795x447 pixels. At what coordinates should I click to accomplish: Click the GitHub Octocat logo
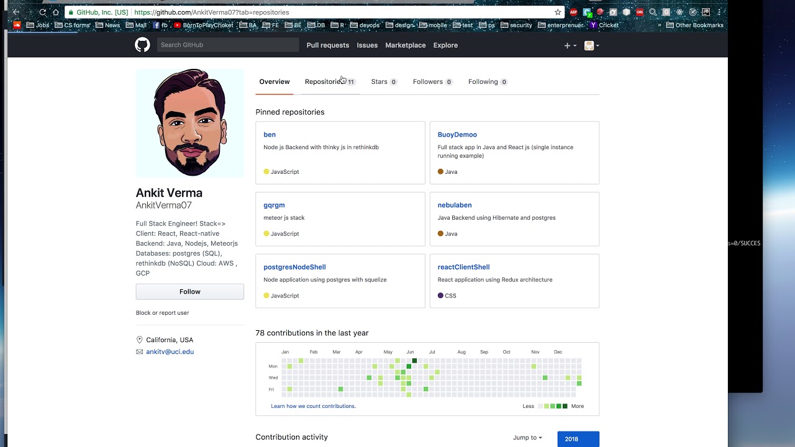[x=142, y=45]
